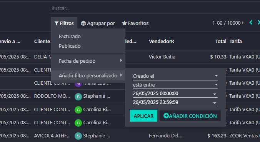Image resolution: width=260 pixels, height=142 pixels.
Task: Click Fernando Del vendor cell
Action: [x=166, y=136]
